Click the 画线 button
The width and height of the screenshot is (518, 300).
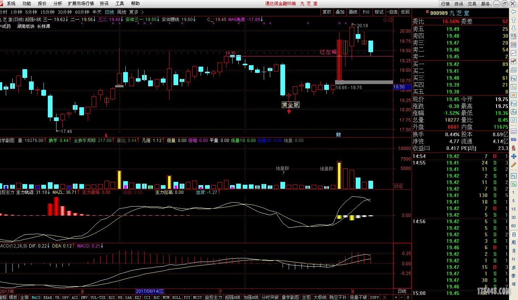point(353,12)
